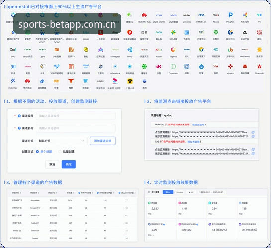Select the Dayumob green D icon
The height and width of the screenshot is (248, 271).
[173, 66]
